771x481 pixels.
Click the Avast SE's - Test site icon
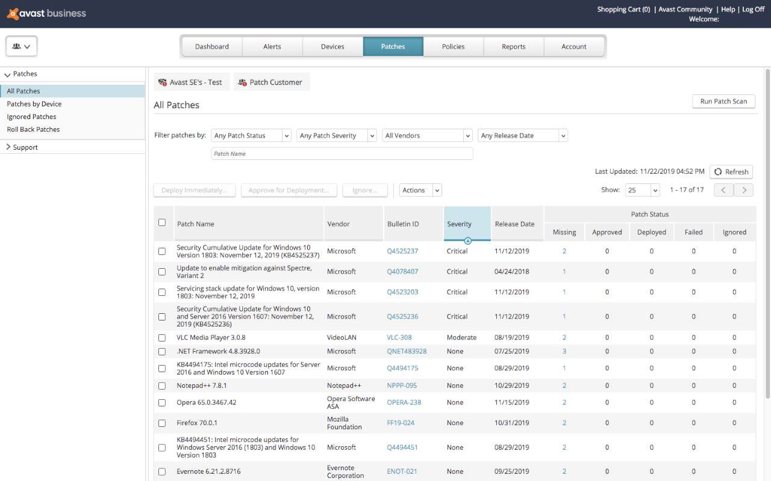(163, 82)
